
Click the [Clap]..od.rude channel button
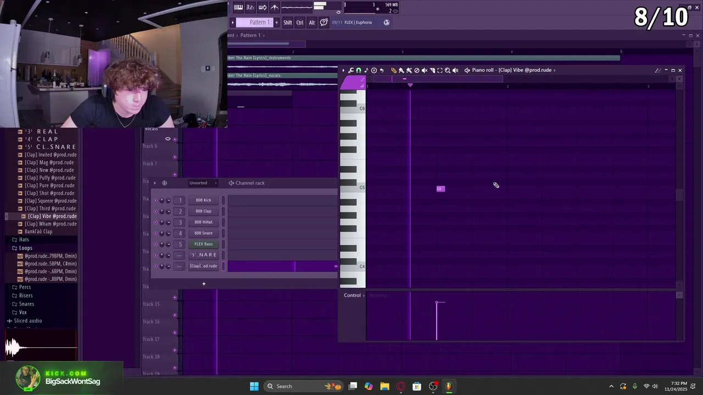(203, 266)
